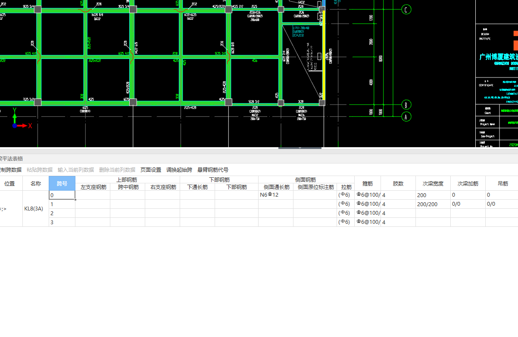Click the 下通长筋 column header
Viewport: 518px width, 337px height.
tap(197, 187)
